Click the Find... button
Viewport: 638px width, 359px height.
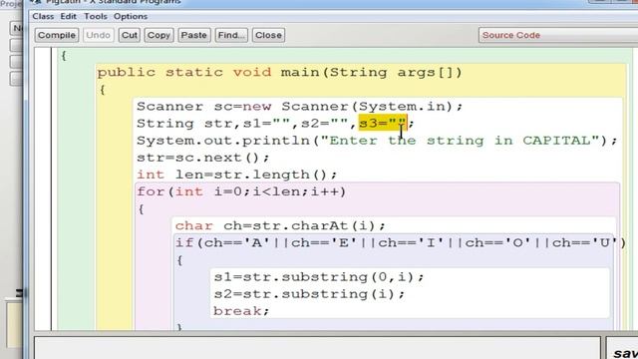click(x=231, y=36)
